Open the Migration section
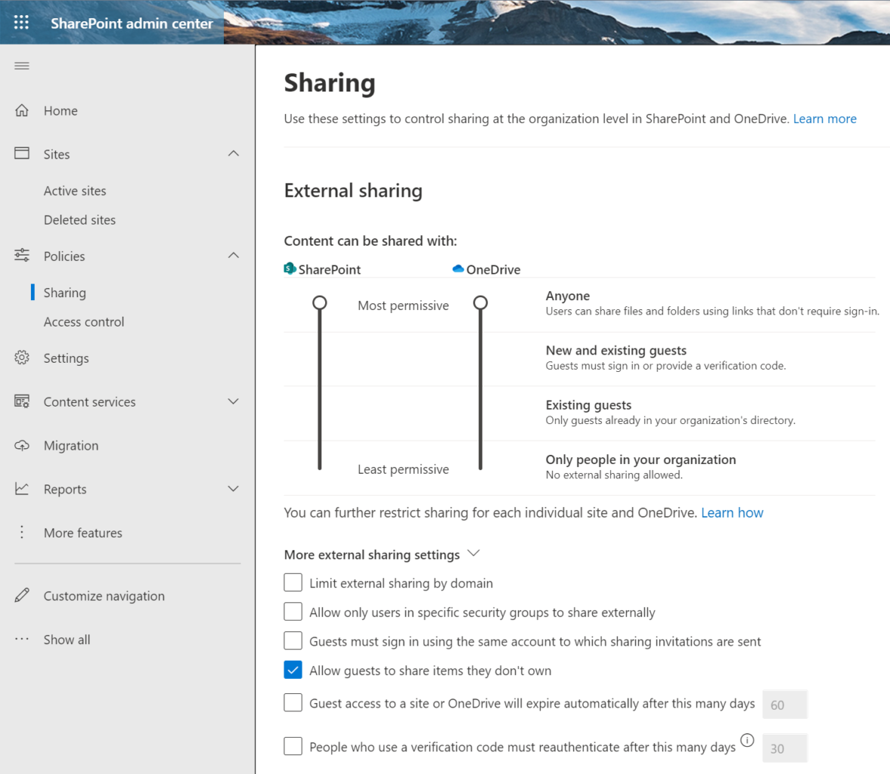 point(71,445)
